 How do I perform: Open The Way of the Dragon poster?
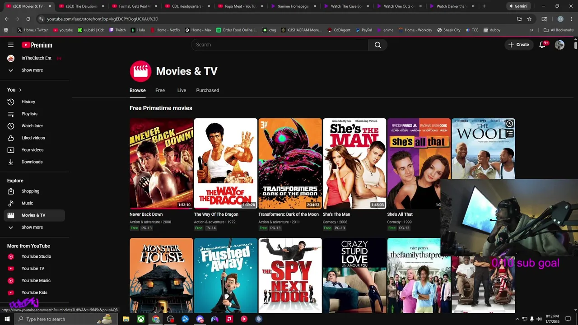pos(226,163)
